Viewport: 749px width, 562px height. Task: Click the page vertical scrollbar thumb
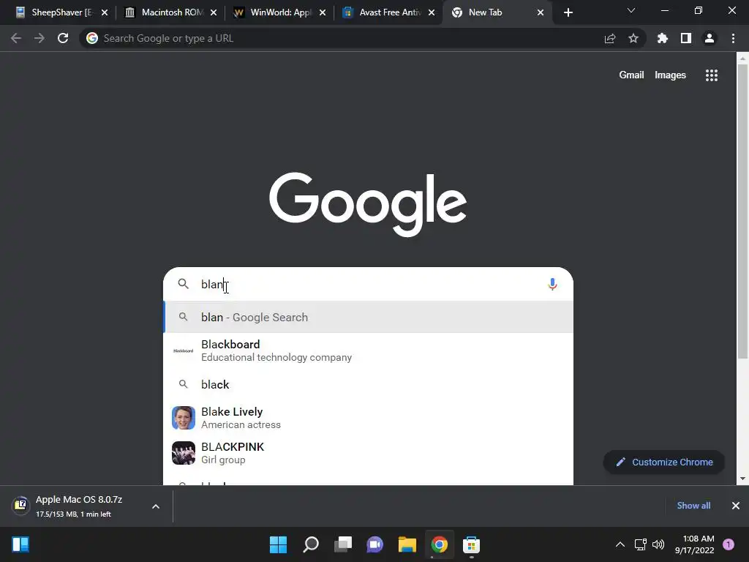pyautogui.click(x=742, y=211)
